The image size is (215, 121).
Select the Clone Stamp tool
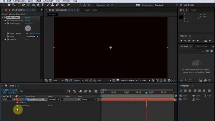click(52, 5)
